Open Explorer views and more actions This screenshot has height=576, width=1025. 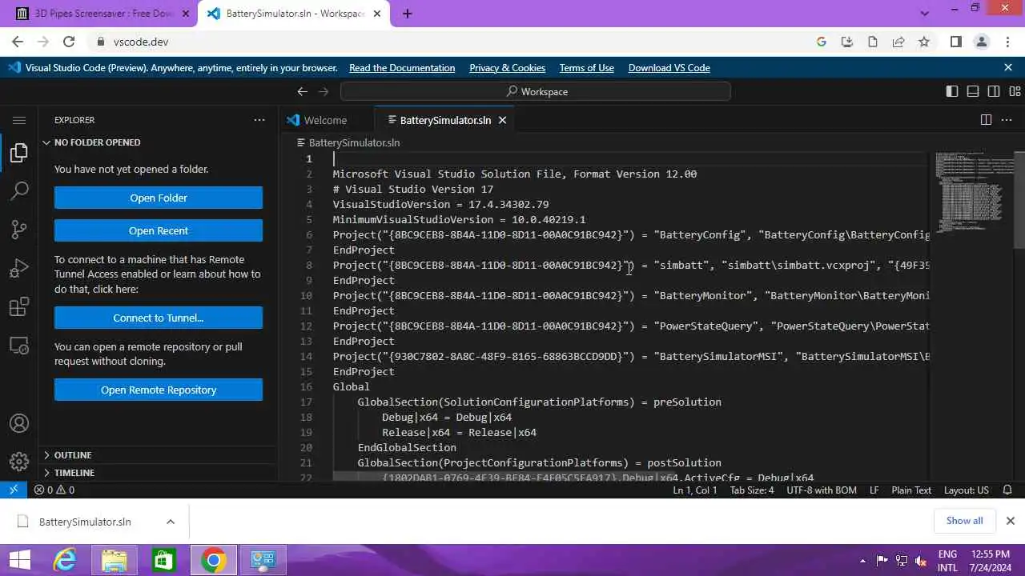[x=259, y=120]
